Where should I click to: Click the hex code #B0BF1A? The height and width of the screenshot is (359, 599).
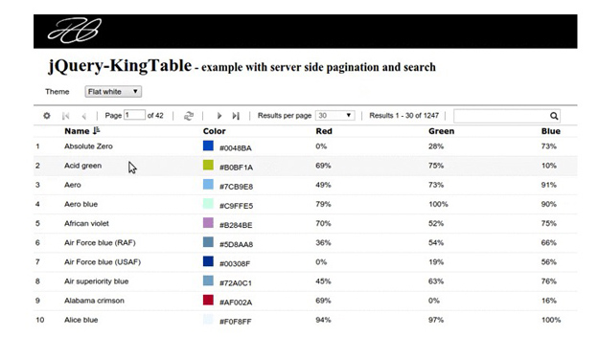point(236,168)
